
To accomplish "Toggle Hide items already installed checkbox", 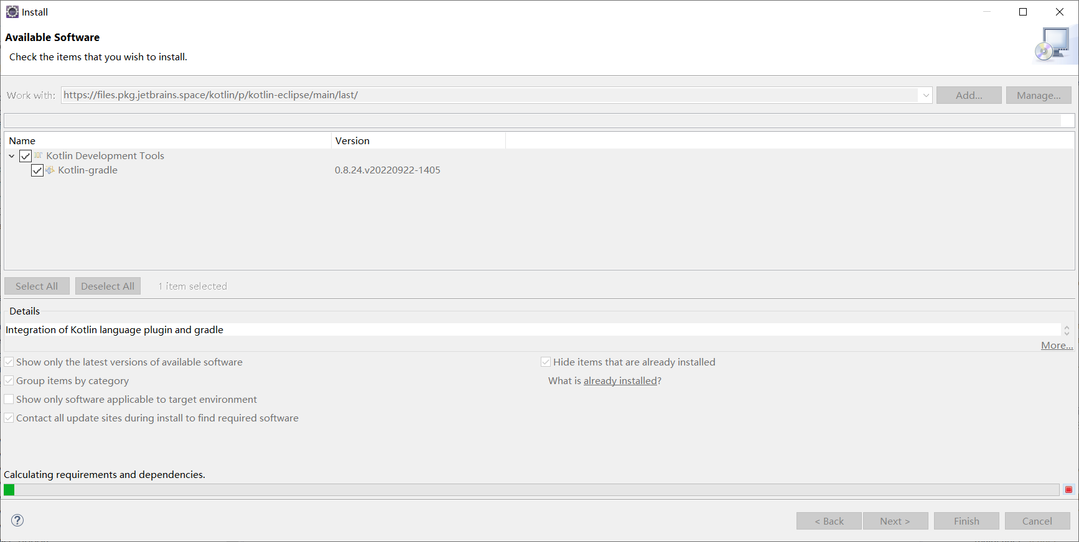I will (546, 362).
